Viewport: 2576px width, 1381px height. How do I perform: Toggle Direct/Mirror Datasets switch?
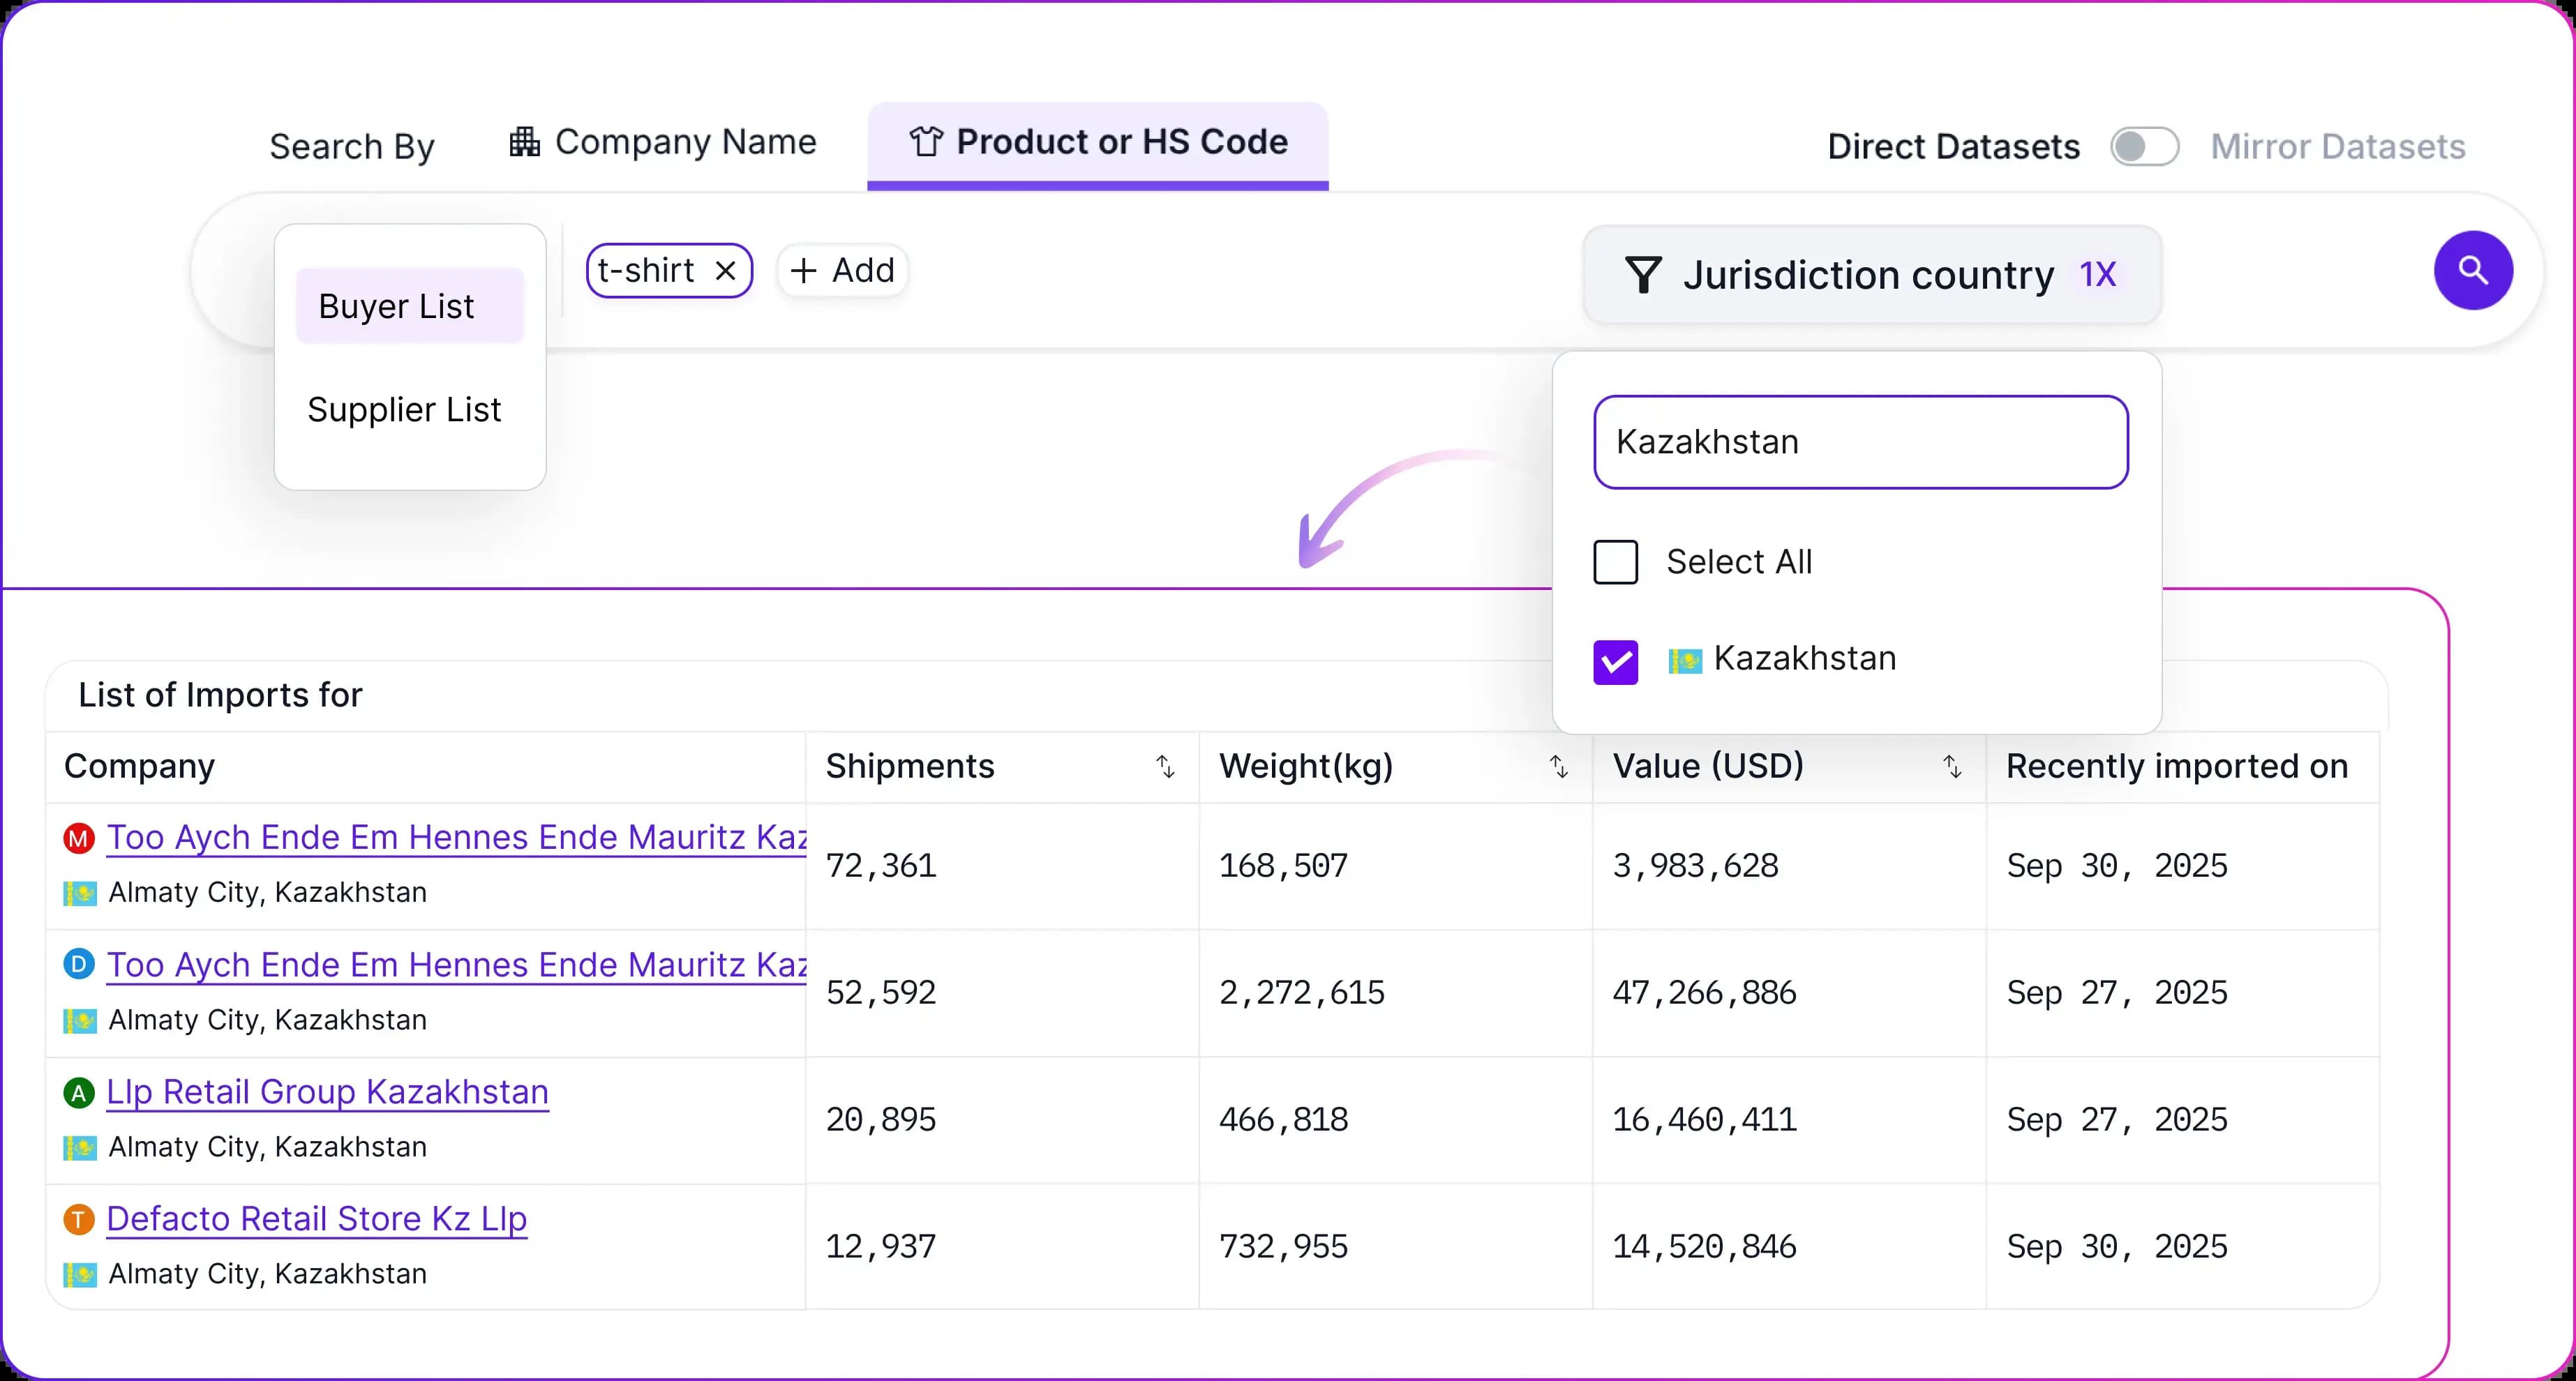[x=2144, y=147]
